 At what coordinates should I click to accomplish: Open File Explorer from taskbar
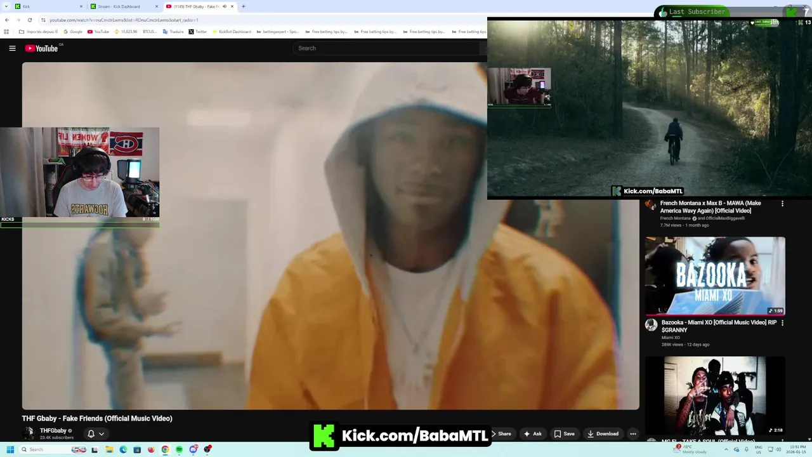(109, 449)
